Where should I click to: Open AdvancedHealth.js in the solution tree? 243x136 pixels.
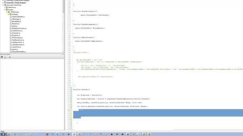[18, 17]
